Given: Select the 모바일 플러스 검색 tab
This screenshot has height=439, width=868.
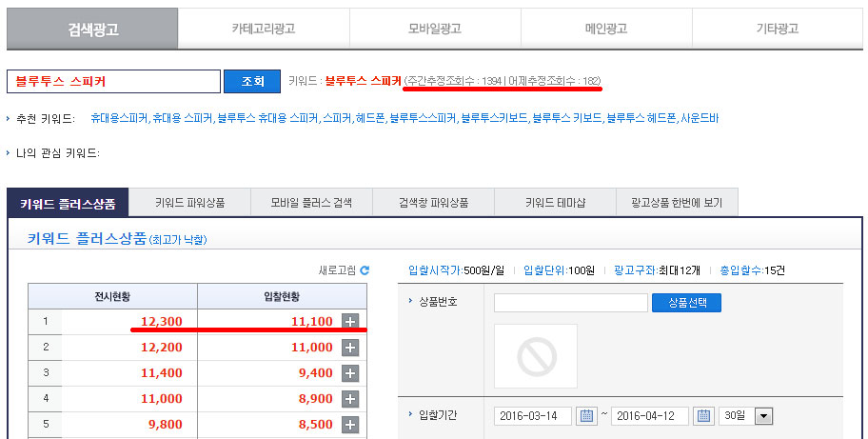Looking at the screenshot, I should [311, 203].
